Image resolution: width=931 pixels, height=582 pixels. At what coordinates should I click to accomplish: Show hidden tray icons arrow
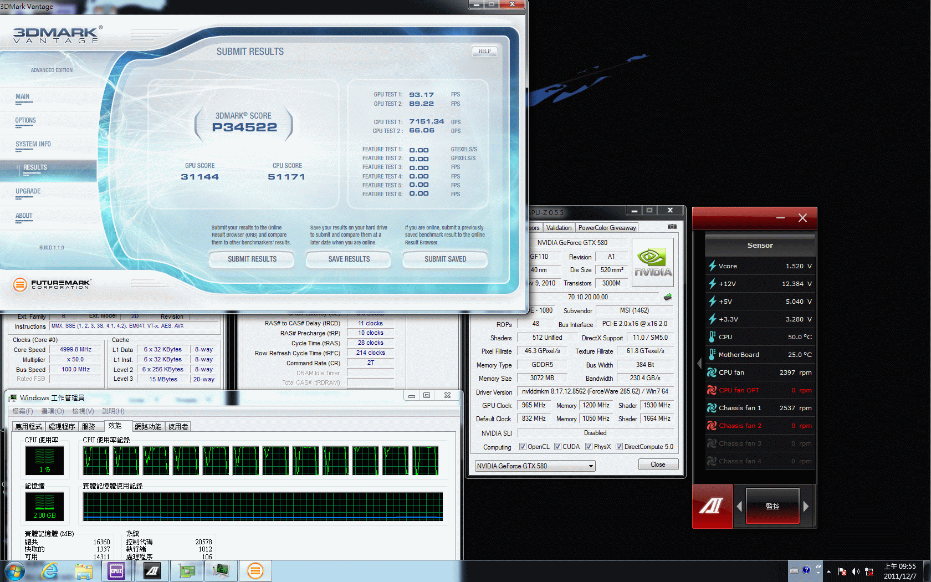point(828,571)
